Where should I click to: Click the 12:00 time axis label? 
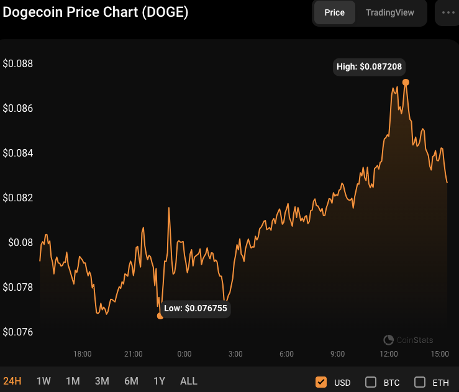tap(388, 354)
